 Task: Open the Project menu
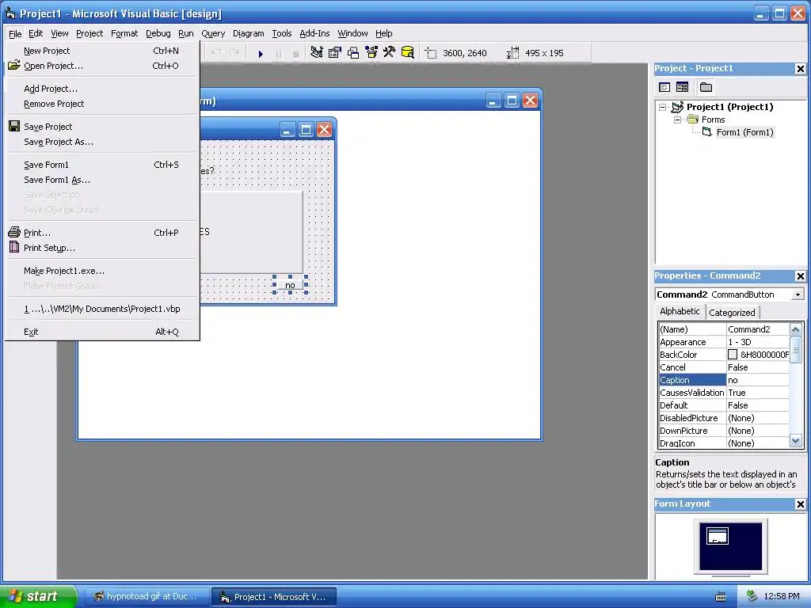tap(89, 33)
